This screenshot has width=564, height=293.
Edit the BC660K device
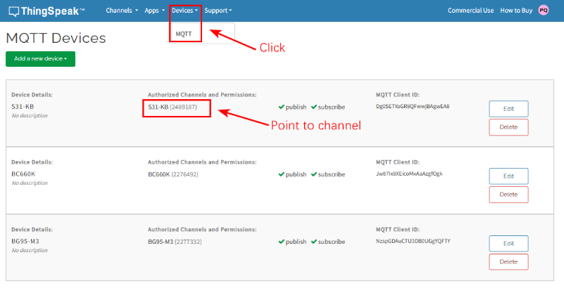508,176
